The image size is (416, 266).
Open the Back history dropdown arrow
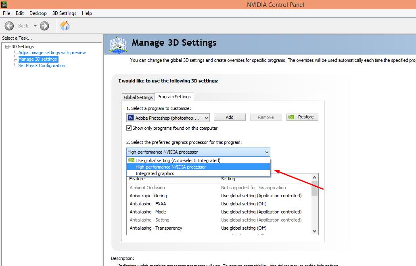coord(35,26)
